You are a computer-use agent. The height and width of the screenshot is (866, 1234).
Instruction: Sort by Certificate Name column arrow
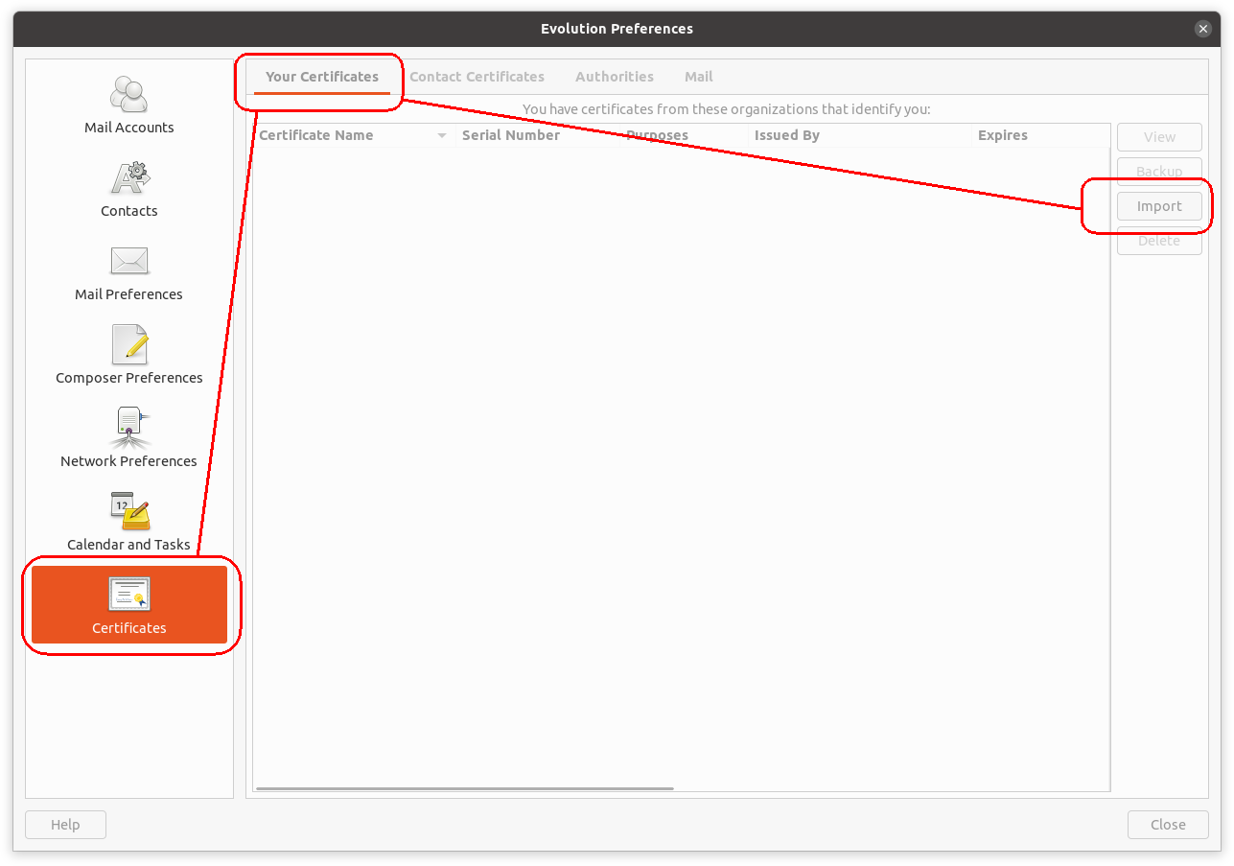point(441,136)
